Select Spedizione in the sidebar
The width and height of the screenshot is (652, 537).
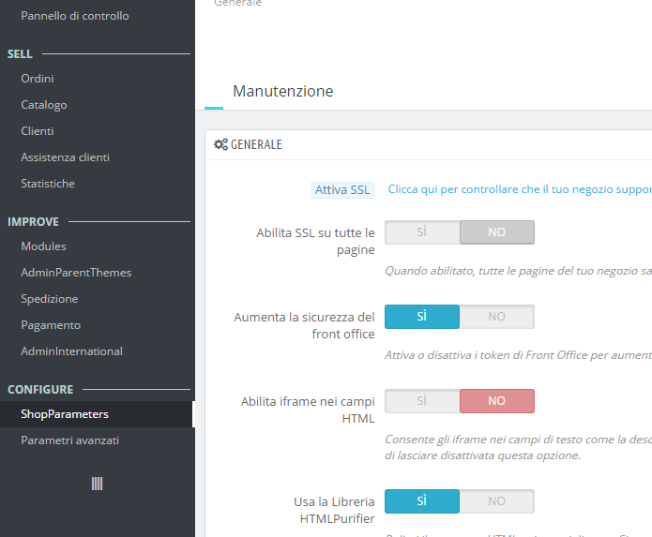[50, 299]
